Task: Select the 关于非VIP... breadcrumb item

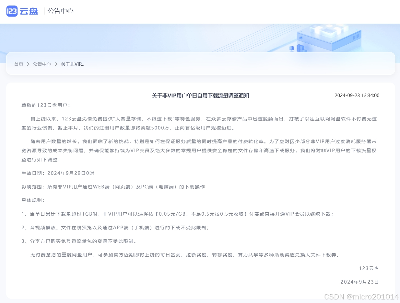Action: click(x=73, y=64)
